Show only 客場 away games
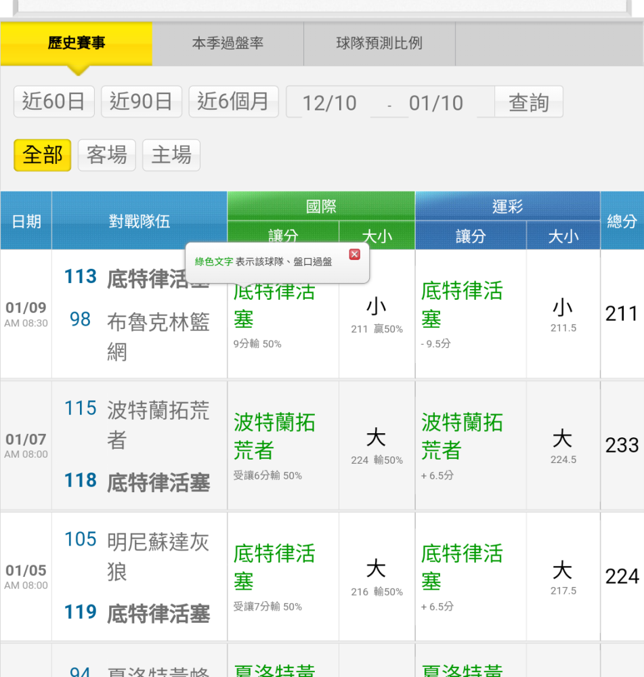 pos(107,155)
